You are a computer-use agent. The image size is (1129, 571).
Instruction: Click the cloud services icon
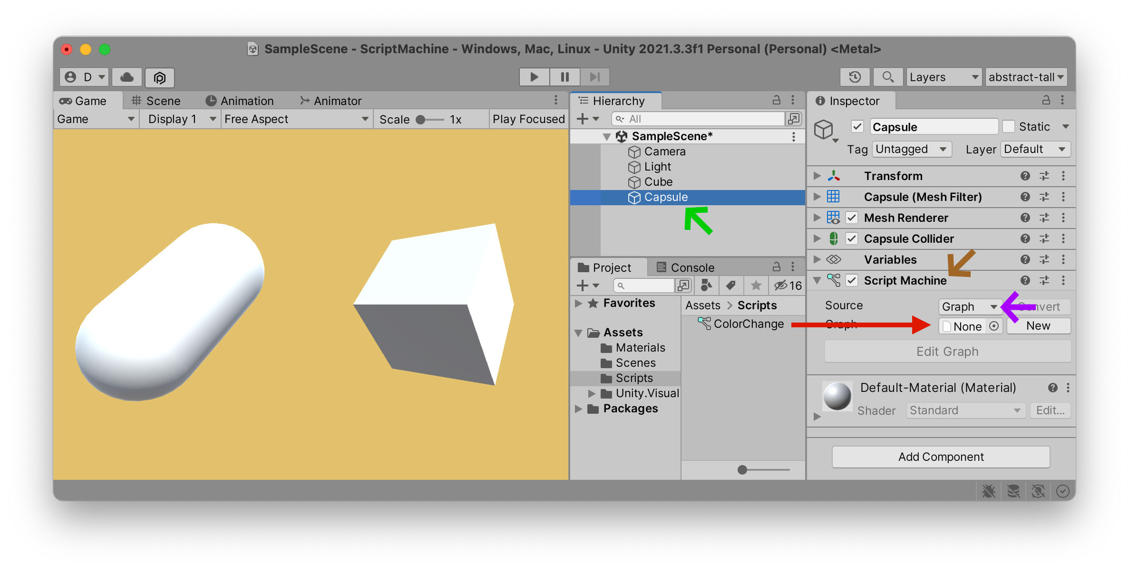coord(127,77)
